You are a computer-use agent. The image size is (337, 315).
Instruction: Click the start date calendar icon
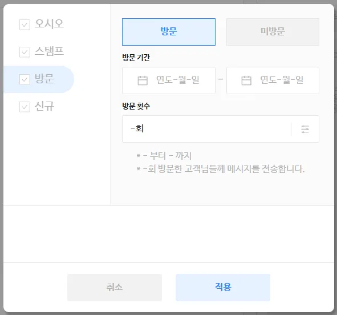tap(143, 80)
